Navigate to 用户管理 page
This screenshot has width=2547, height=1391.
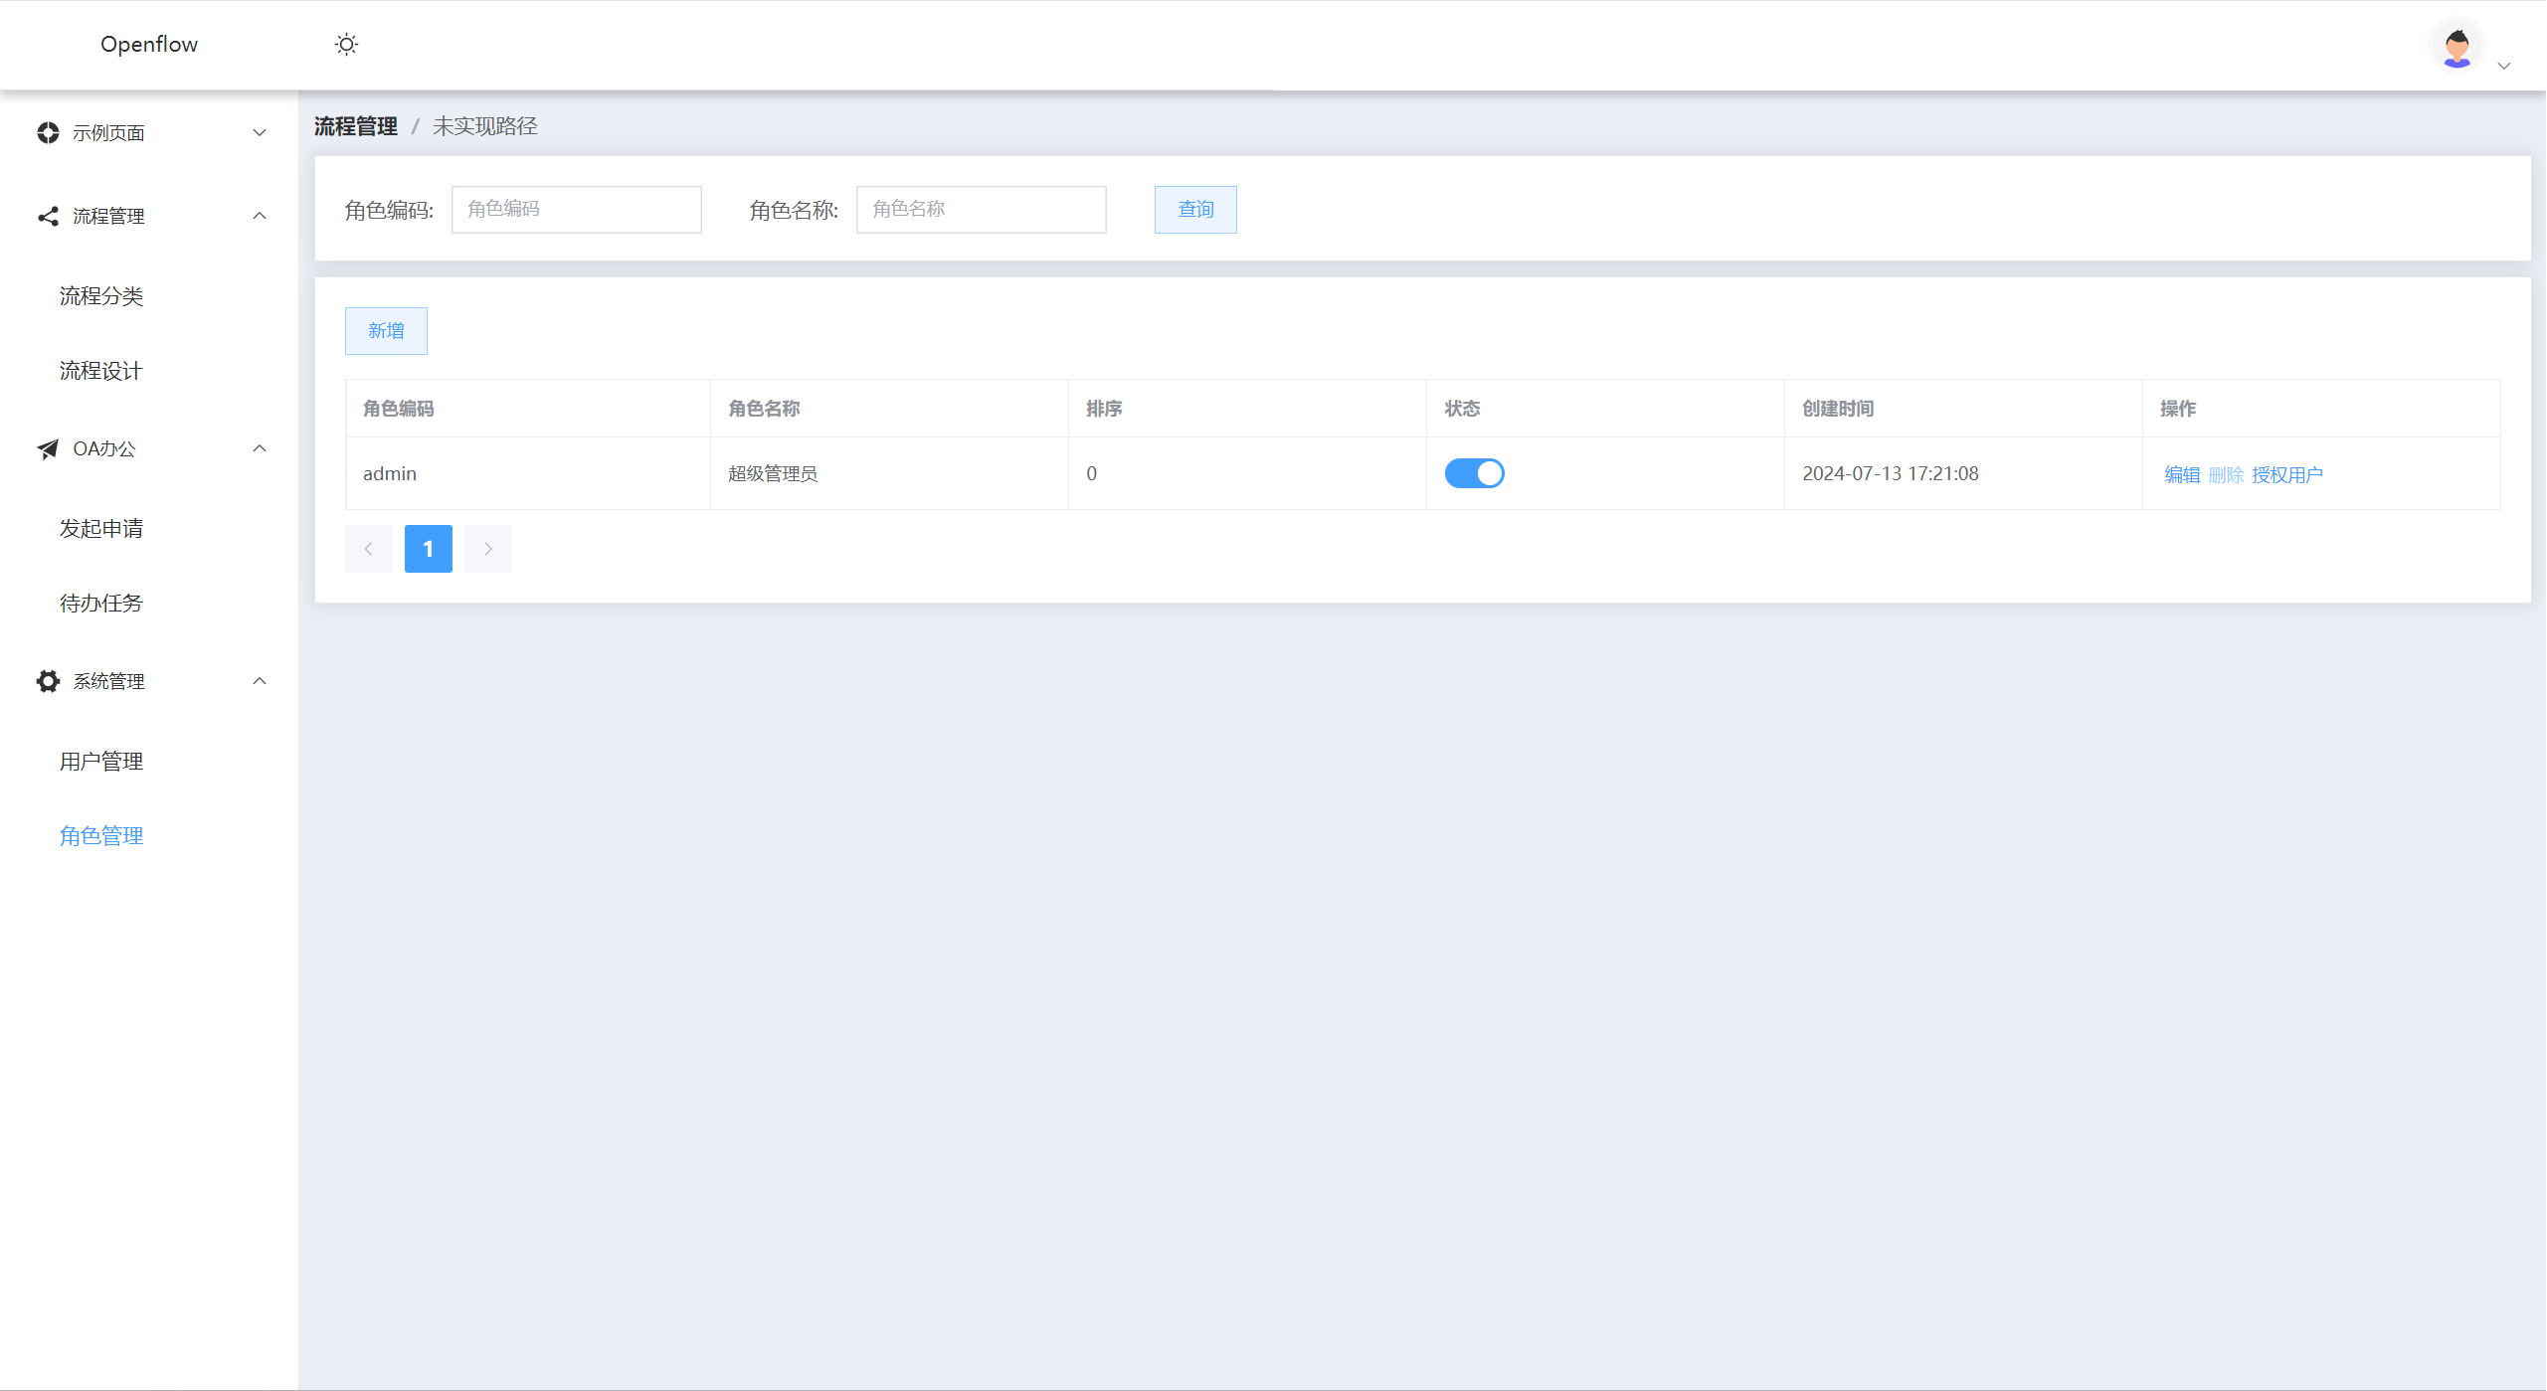pos(101,762)
